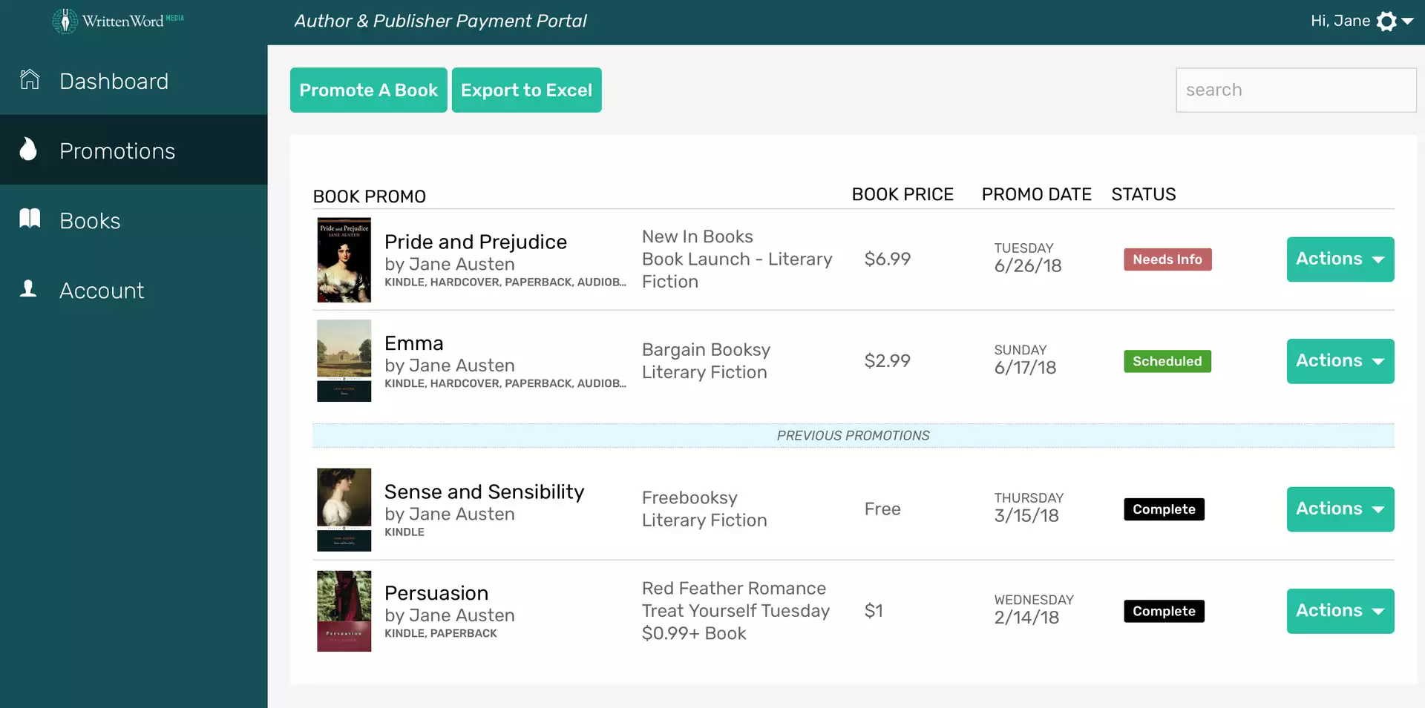Select the Persuasion cover thumbnail
Image resolution: width=1425 pixels, height=708 pixels.
coord(344,611)
